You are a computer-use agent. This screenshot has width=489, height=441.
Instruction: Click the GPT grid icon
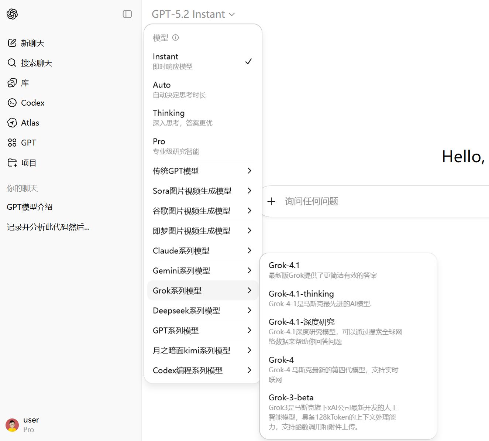pos(12,143)
